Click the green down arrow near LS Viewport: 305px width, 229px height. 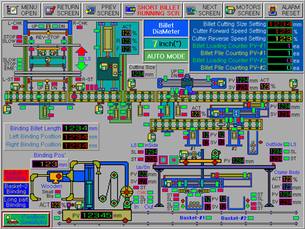[81, 66]
